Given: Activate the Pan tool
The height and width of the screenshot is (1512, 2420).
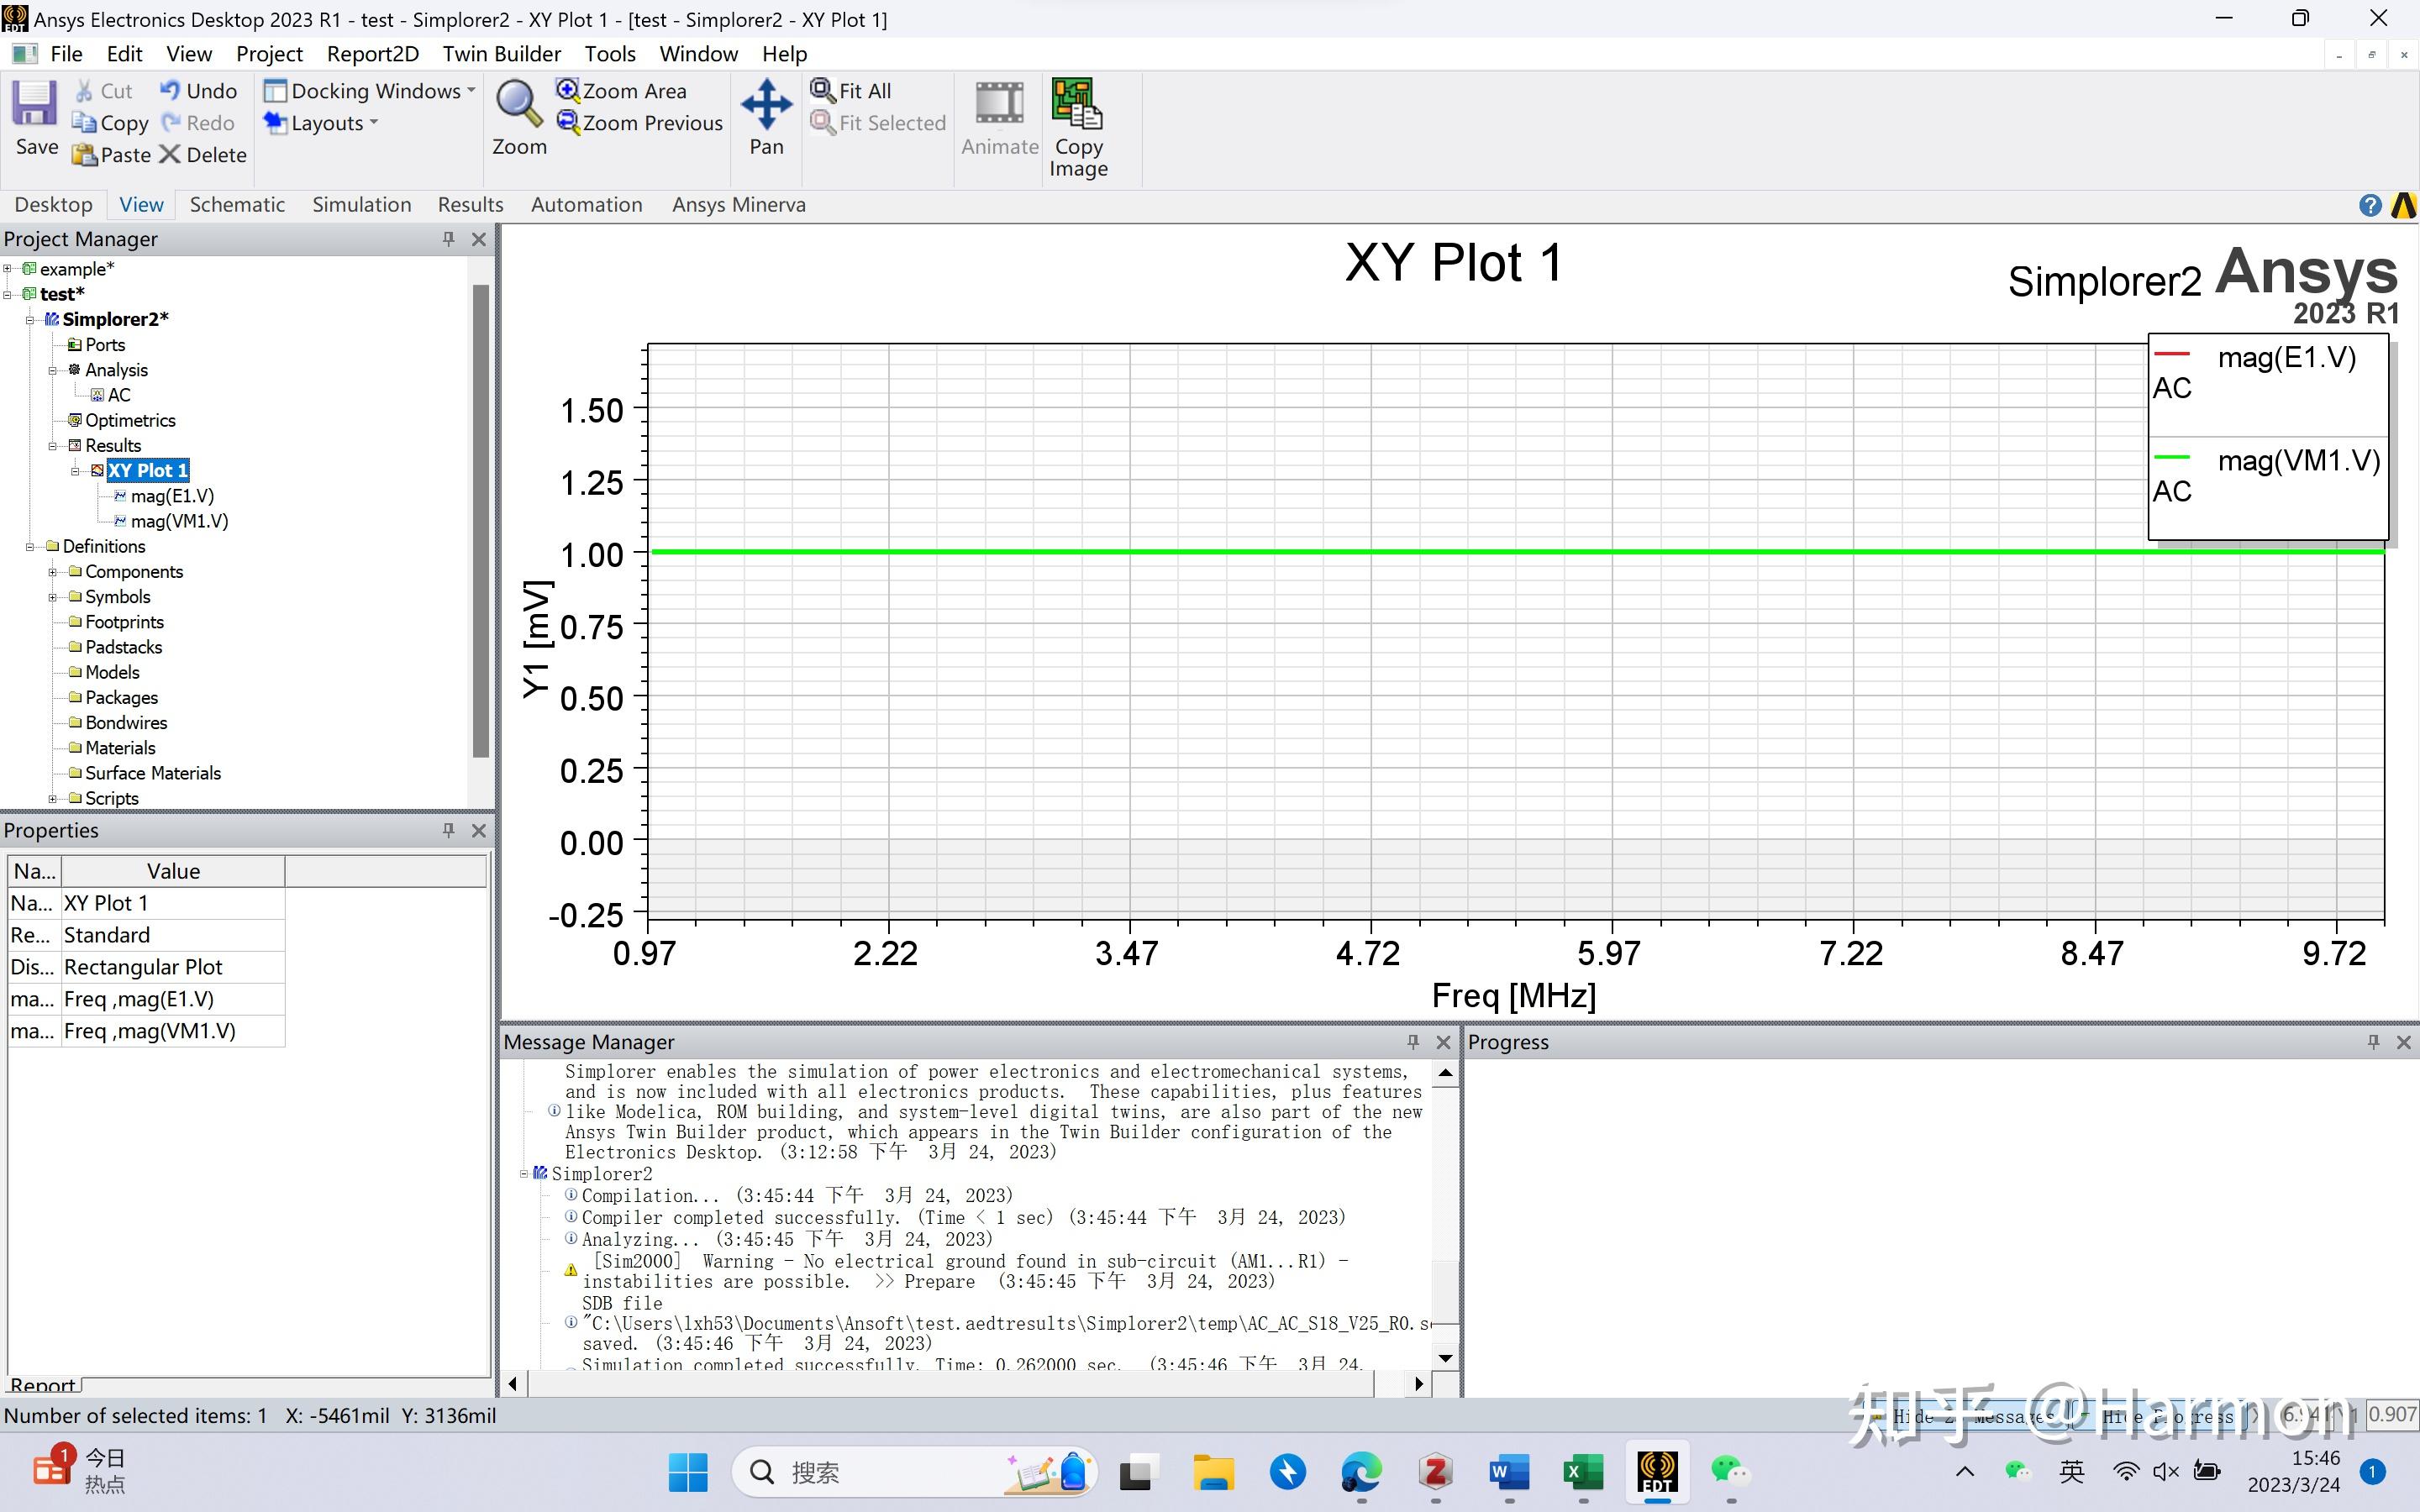Looking at the screenshot, I should [766, 104].
